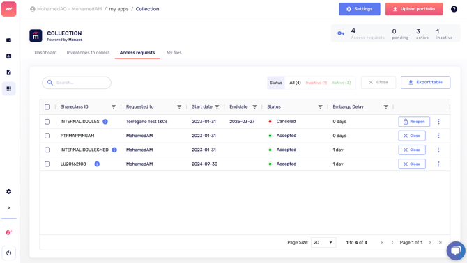
Task: Open the Embargo Delay column filter
Action: pyautogui.click(x=385, y=106)
